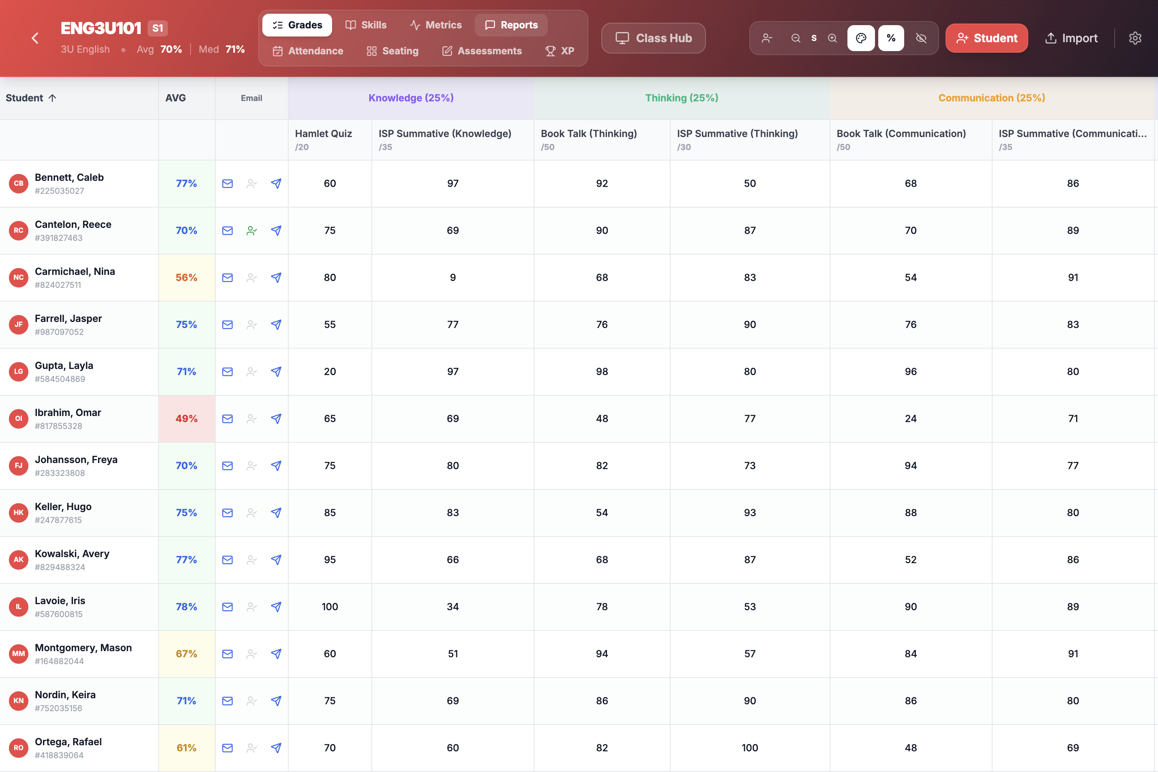Open the Class Hub button
1158x772 pixels.
tap(653, 38)
